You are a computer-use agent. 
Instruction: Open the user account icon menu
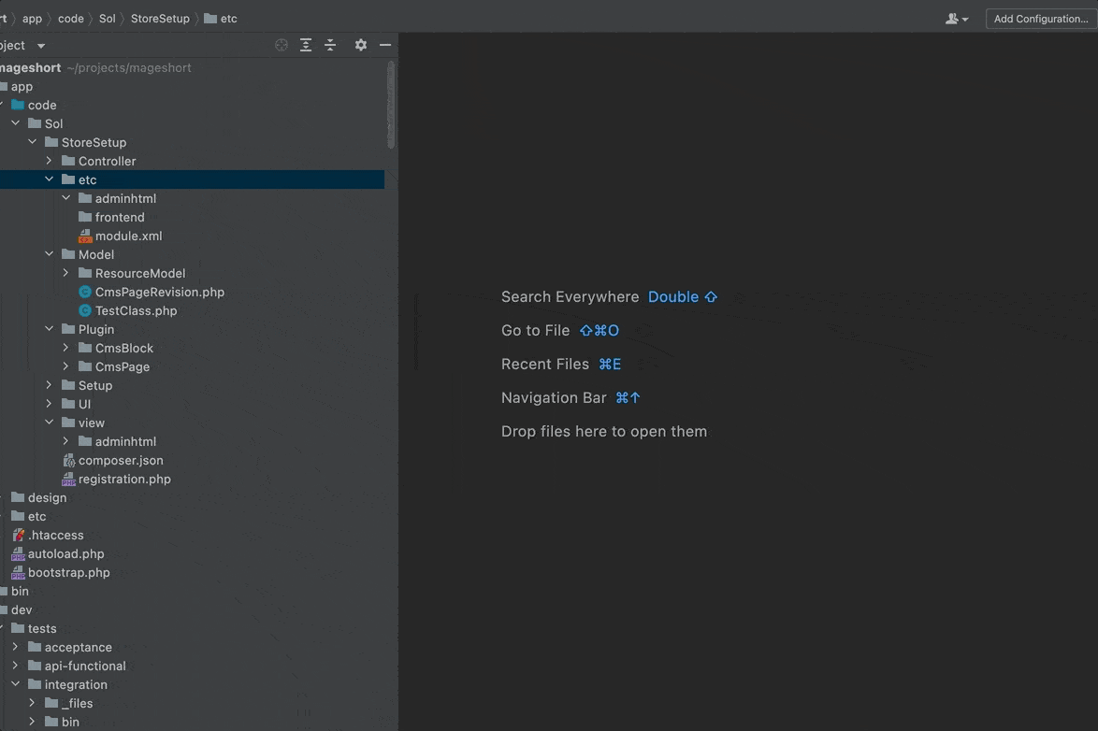pos(956,19)
